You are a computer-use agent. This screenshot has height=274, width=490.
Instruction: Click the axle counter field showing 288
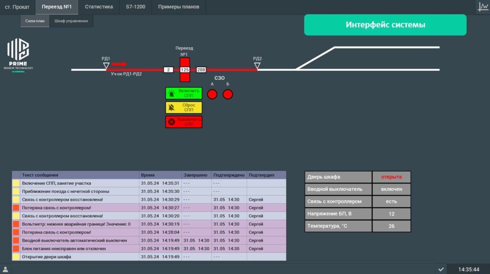pos(201,70)
